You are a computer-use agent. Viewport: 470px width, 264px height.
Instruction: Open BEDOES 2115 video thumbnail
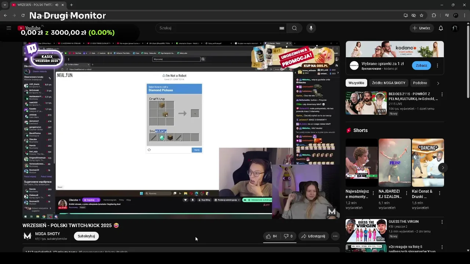[x=366, y=103]
